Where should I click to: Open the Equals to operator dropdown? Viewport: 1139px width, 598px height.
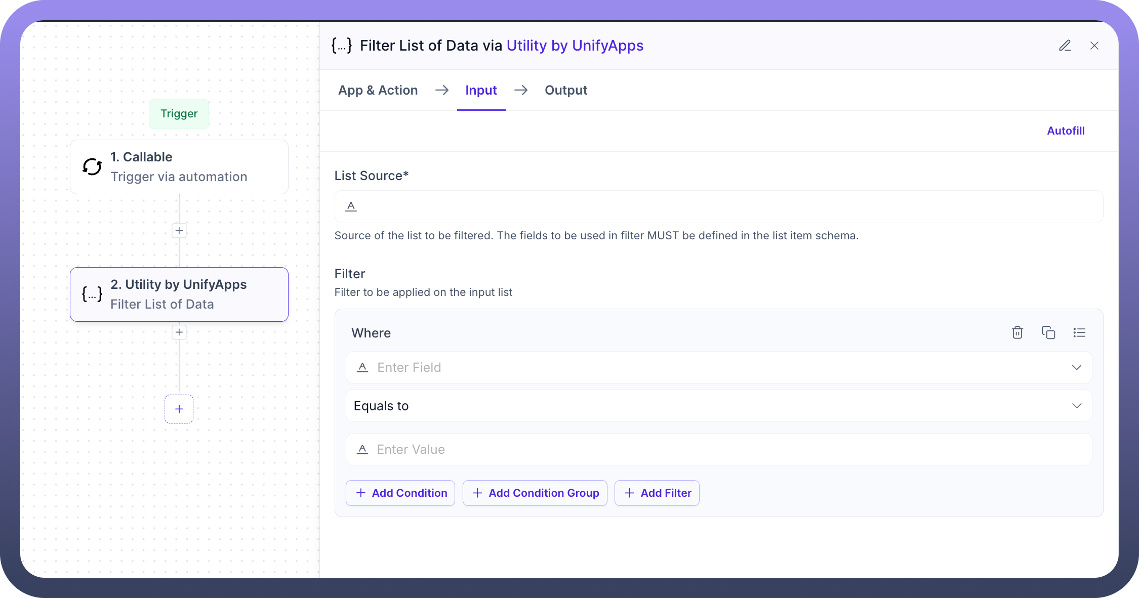[x=718, y=406]
